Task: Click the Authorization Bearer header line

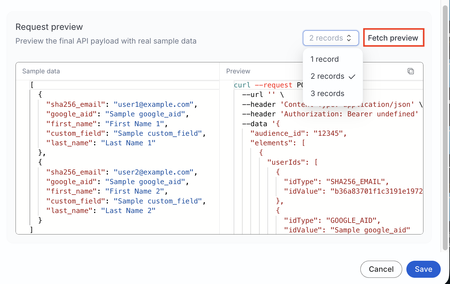Action: (x=330, y=114)
